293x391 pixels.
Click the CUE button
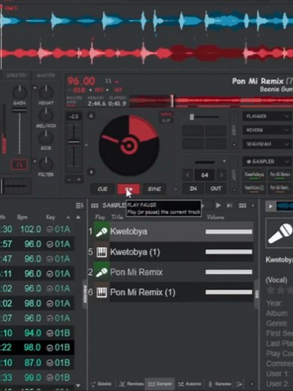pos(102,189)
